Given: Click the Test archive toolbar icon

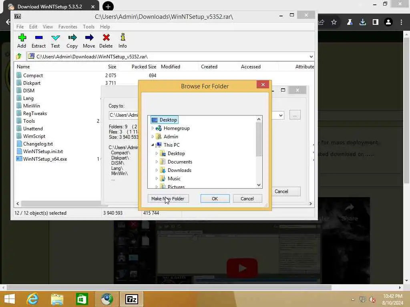Looking at the screenshot, I should point(55,41).
